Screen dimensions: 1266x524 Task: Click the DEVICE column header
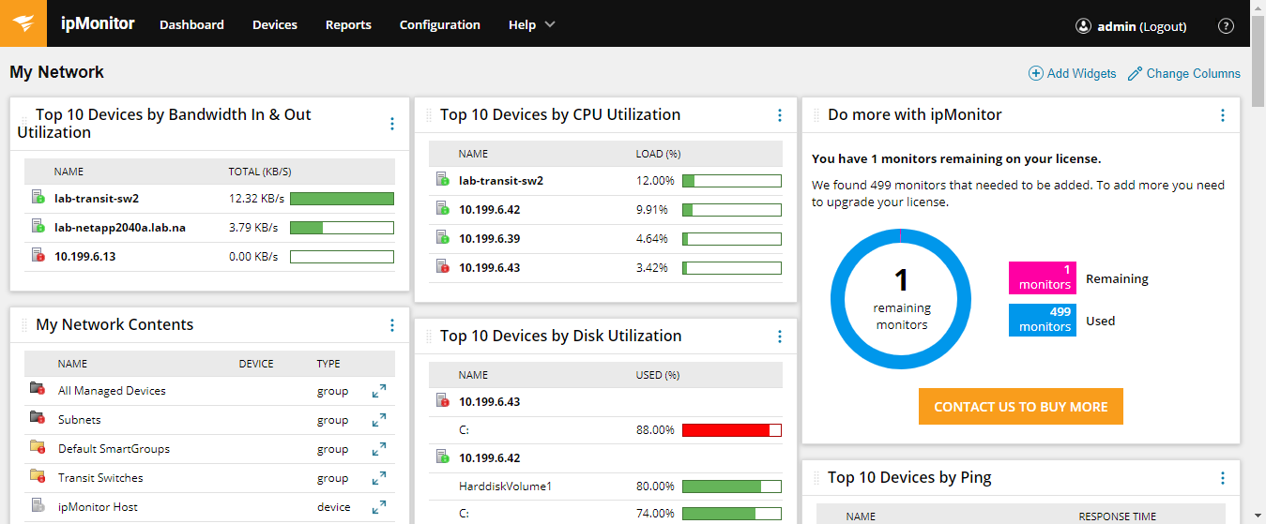(256, 364)
